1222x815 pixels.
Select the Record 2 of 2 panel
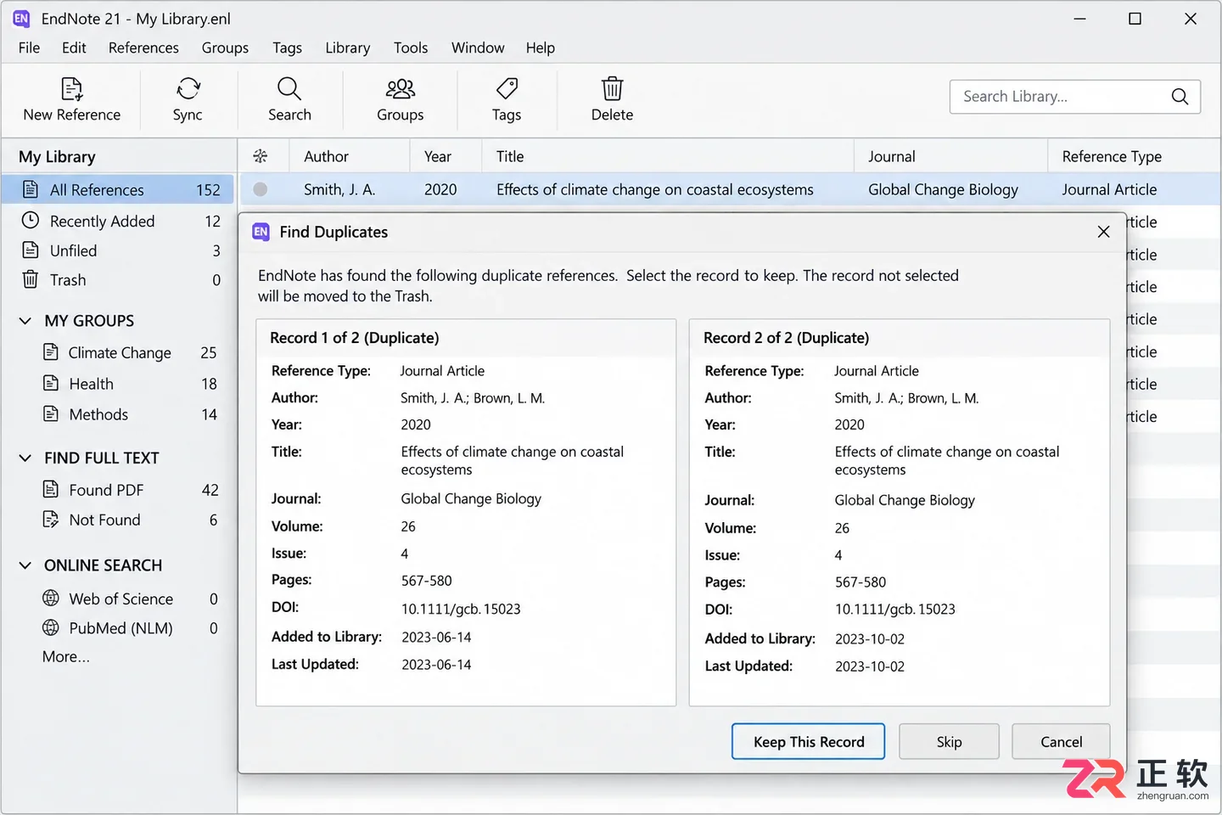point(900,512)
